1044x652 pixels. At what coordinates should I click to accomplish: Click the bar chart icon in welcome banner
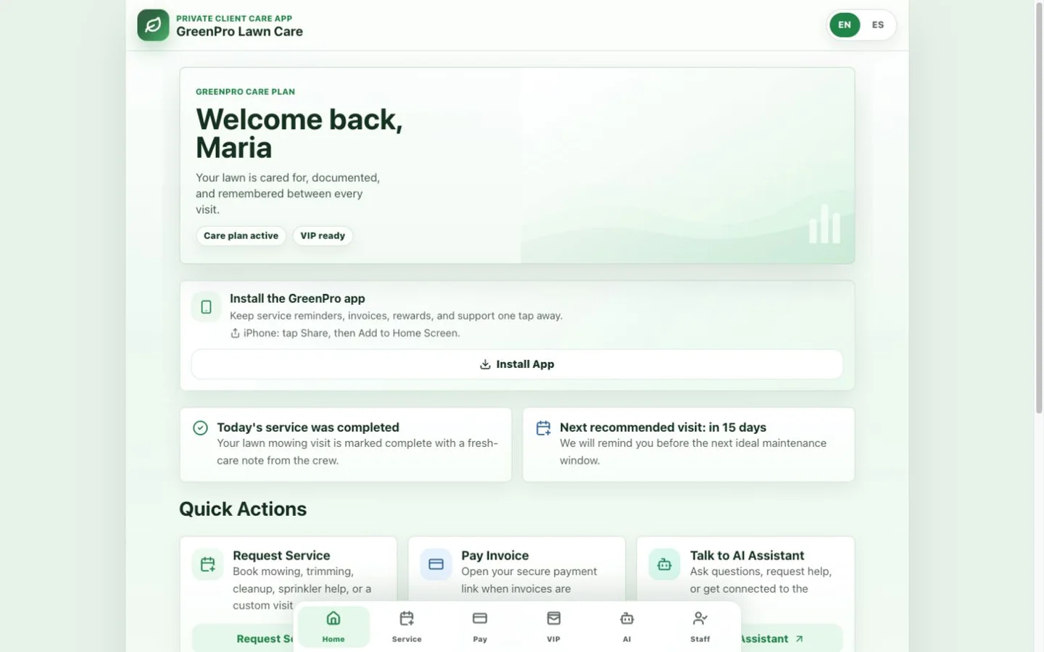tap(824, 224)
